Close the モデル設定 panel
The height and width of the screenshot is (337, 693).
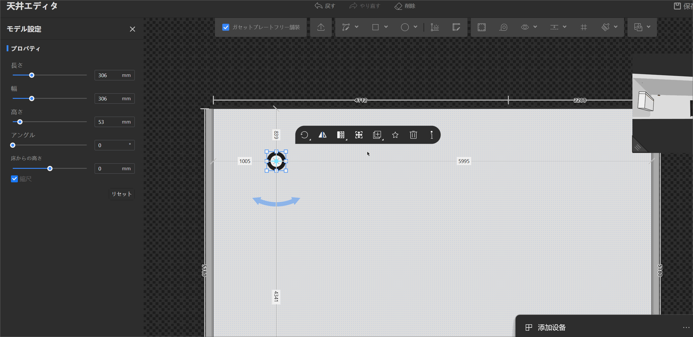132,29
